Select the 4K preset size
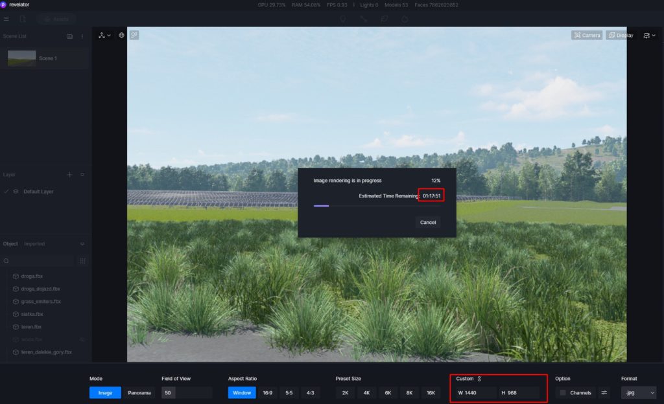This screenshot has width=664, height=404. coord(366,392)
